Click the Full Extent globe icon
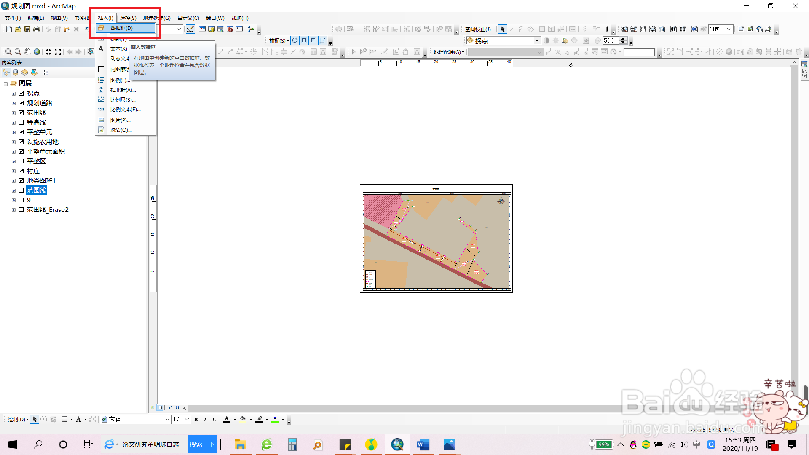 [37, 52]
